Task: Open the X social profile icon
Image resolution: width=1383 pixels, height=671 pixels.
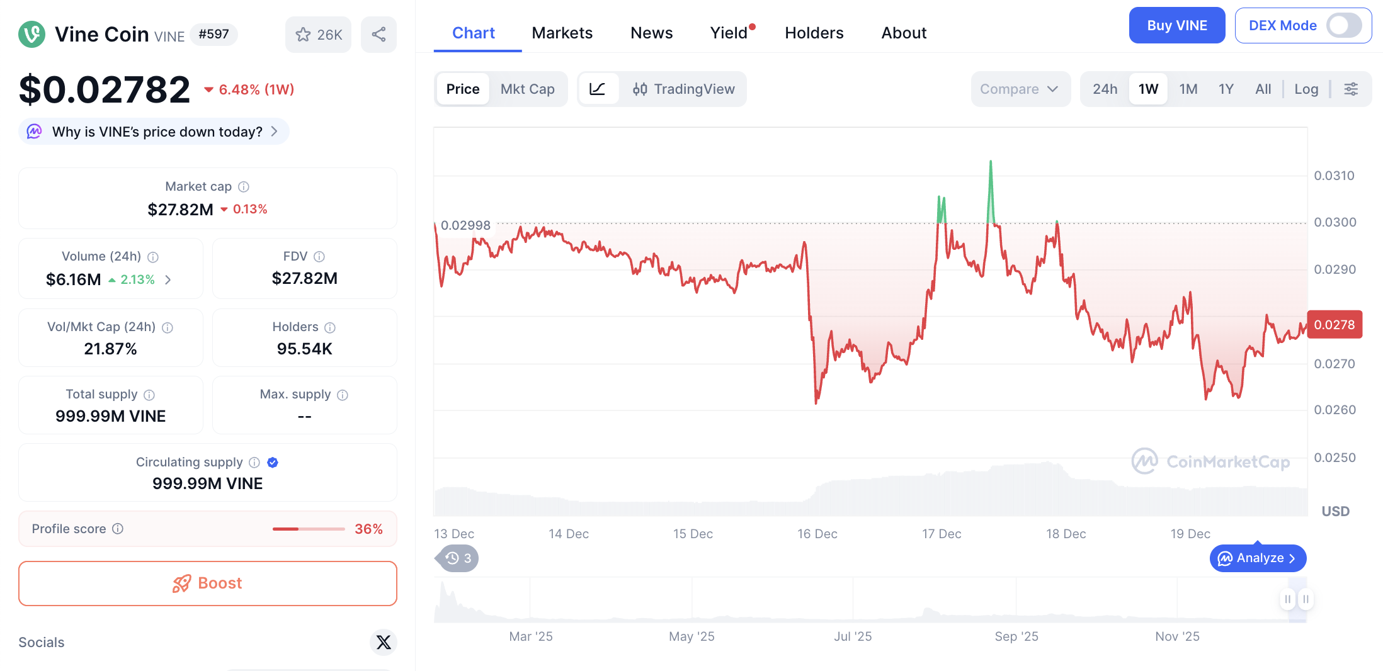Action: tap(383, 642)
